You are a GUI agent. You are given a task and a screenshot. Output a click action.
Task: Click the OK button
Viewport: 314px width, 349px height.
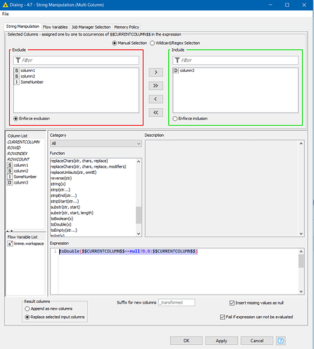pos(187,341)
